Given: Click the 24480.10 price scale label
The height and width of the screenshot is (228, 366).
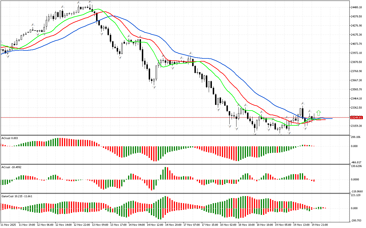Looking at the screenshot, I should coord(357,7).
